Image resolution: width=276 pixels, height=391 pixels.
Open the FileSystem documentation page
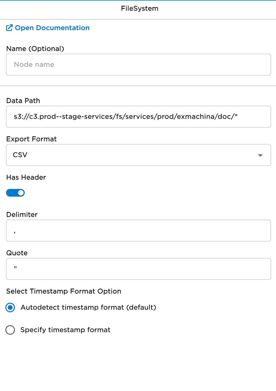(53, 28)
